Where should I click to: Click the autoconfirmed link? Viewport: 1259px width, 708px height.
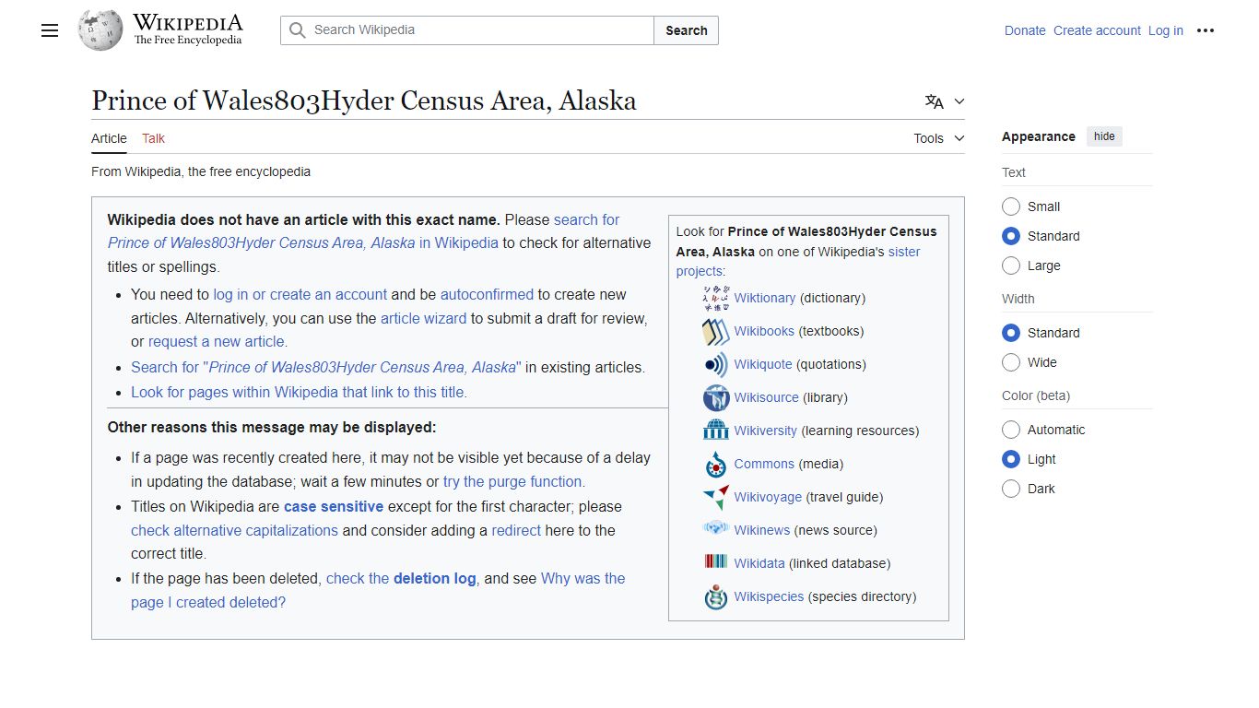[x=487, y=294]
